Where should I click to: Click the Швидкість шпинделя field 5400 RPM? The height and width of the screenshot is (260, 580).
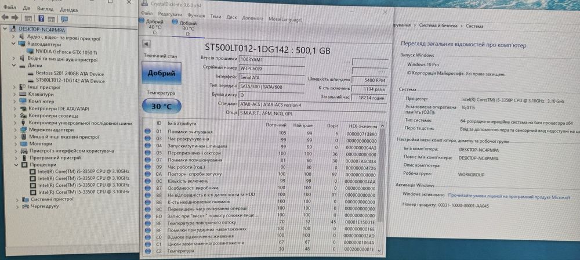(369, 80)
